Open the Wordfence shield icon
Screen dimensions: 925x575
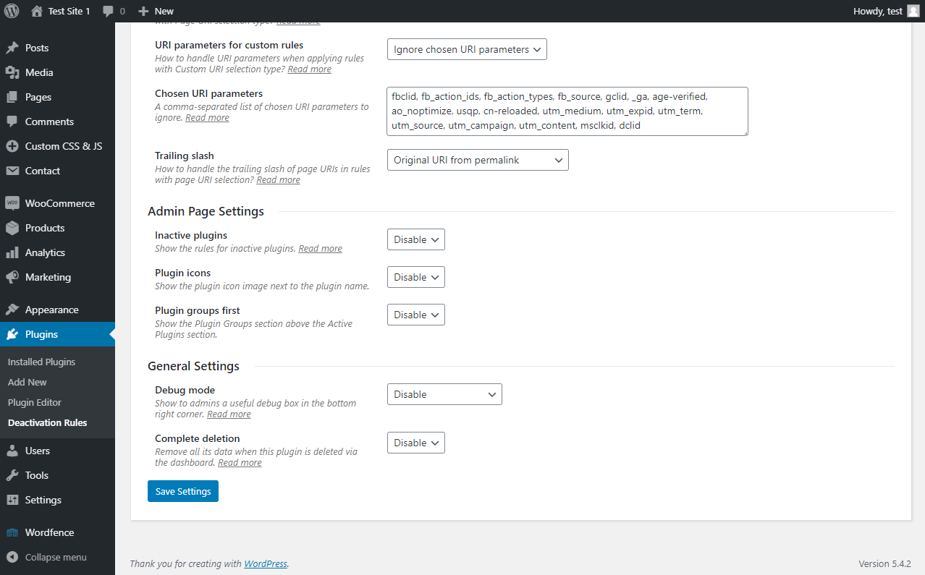point(12,532)
